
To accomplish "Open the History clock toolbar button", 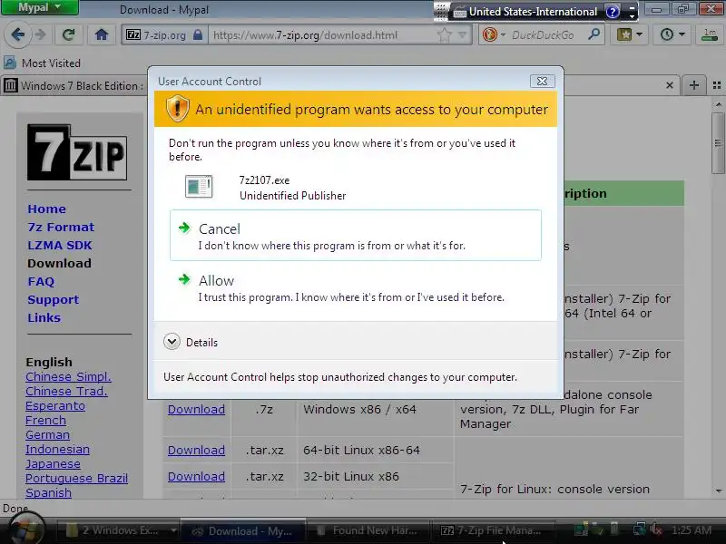I will (x=672, y=34).
